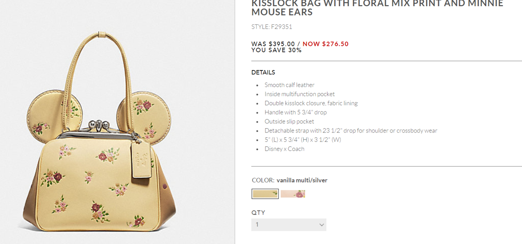Click the Smooth calf leather detail line
Screen dimensions: 522x244
[x=289, y=85]
